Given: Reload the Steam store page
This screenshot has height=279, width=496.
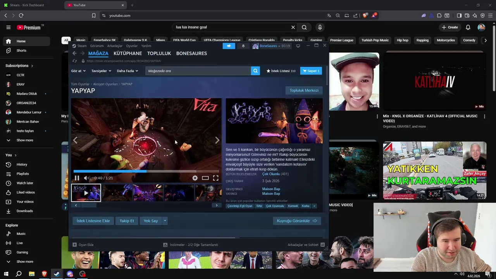Looking at the screenshot, I should click(x=75, y=61).
